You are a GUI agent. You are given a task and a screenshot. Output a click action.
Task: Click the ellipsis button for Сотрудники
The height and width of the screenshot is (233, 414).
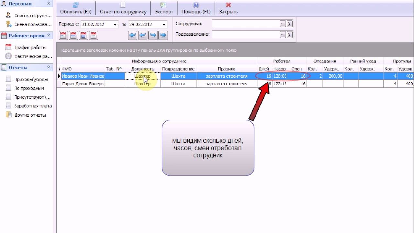(283, 24)
